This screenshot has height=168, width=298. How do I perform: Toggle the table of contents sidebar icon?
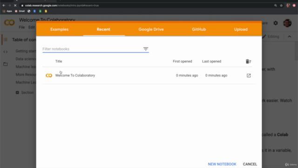(5, 40)
